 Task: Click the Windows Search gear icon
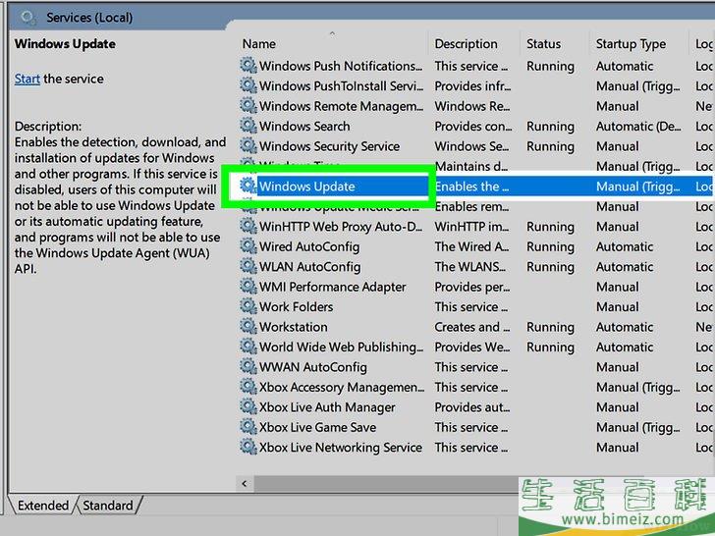tap(248, 126)
